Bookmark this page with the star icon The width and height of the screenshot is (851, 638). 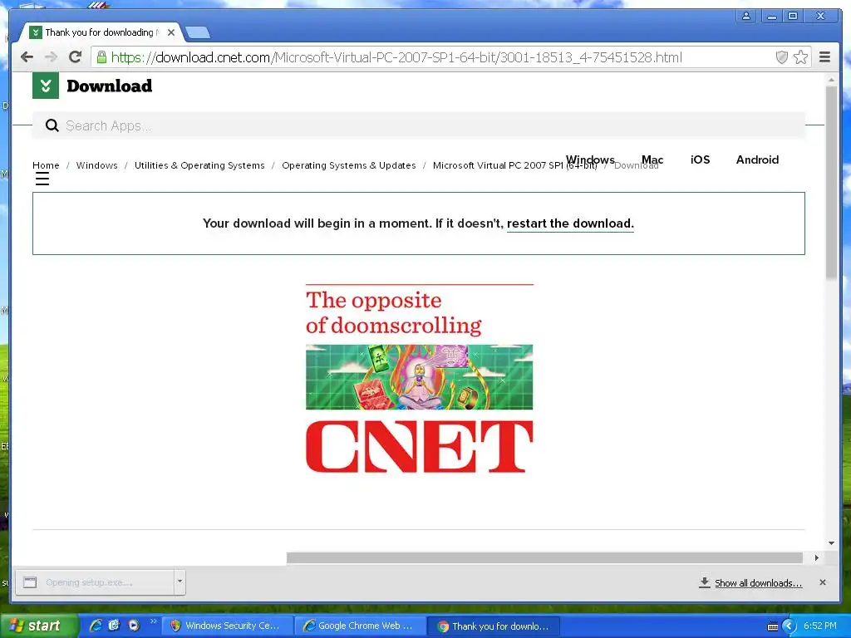click(800, 57)
